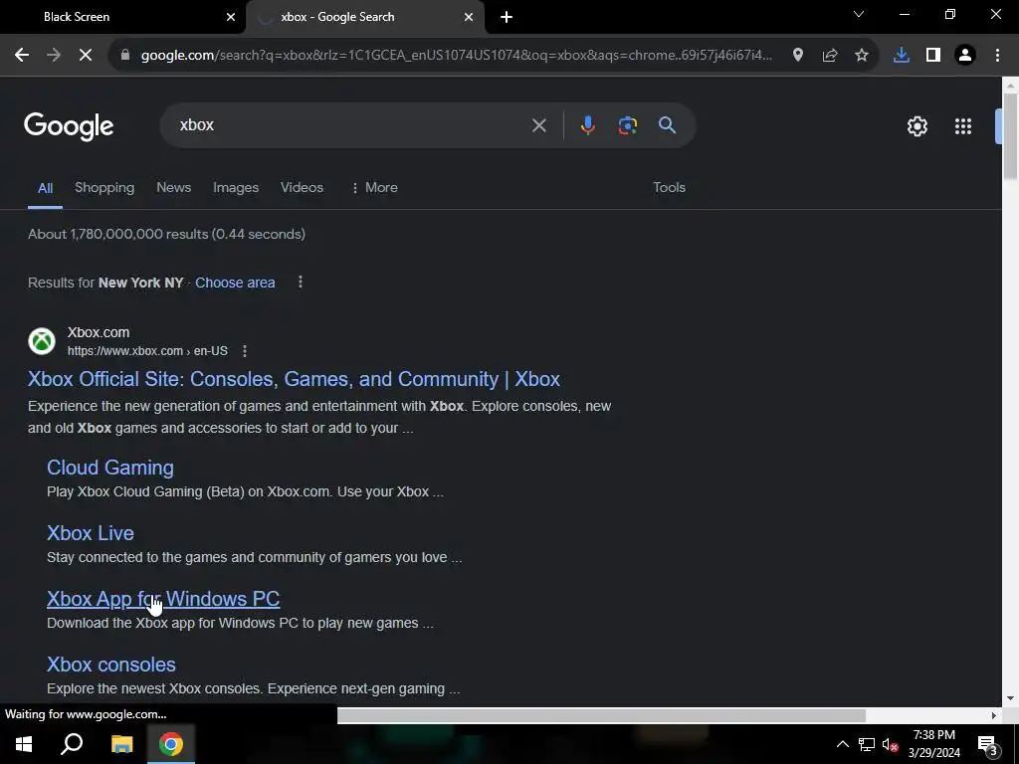The height and width of the screenshot is (764, 1019).
Task: Open Chrome downloads icon
Action: tap(901, 56)
